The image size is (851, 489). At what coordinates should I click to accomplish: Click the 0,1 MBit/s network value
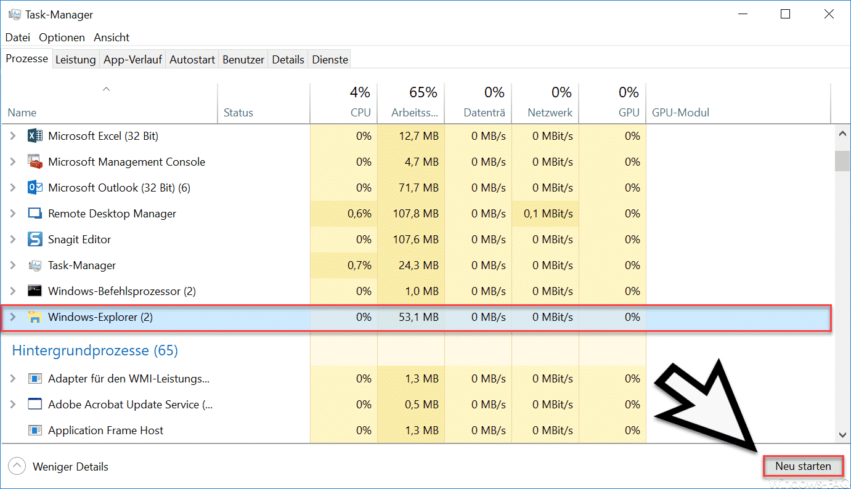pos(548,214)
